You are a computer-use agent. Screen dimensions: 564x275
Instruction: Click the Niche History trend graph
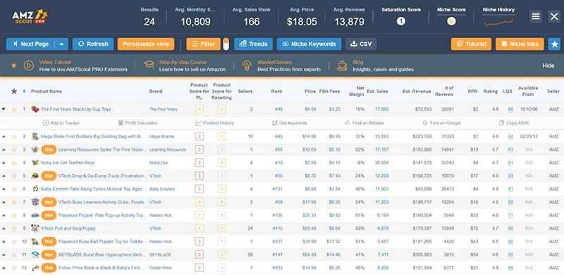tap(498, 23)
